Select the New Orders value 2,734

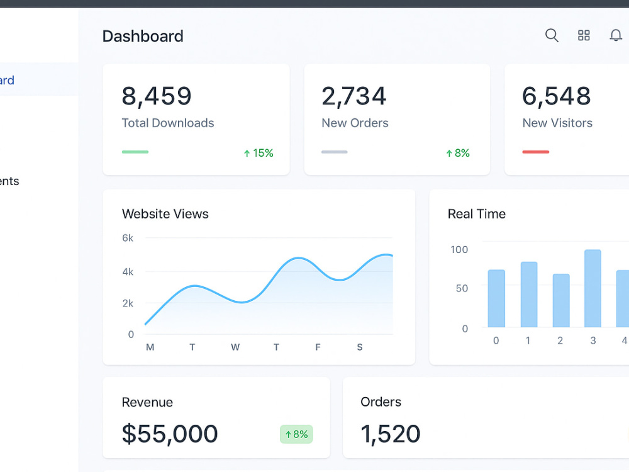tap(353, 96)
